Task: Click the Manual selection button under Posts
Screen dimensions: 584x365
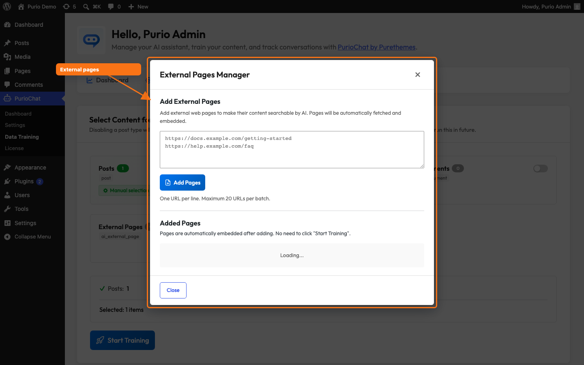Action: [x=123, y=191]
